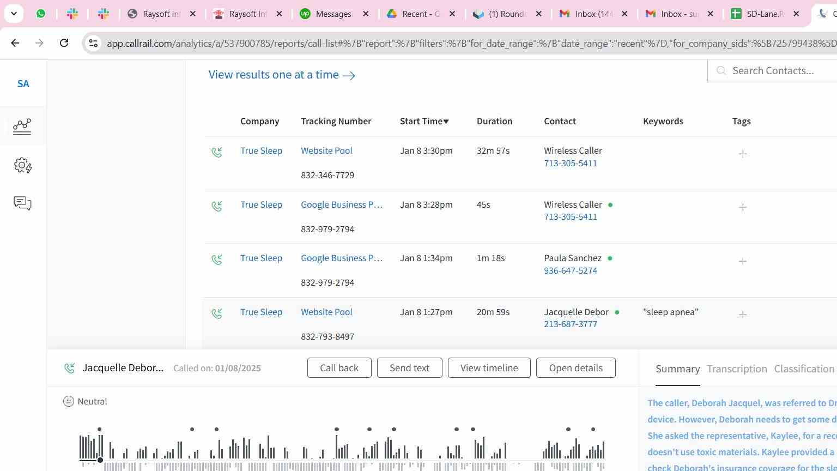Open True Sleep company in 3:30pm row
The height and width of the screenshot is (471, 837).
coord(261,150)
